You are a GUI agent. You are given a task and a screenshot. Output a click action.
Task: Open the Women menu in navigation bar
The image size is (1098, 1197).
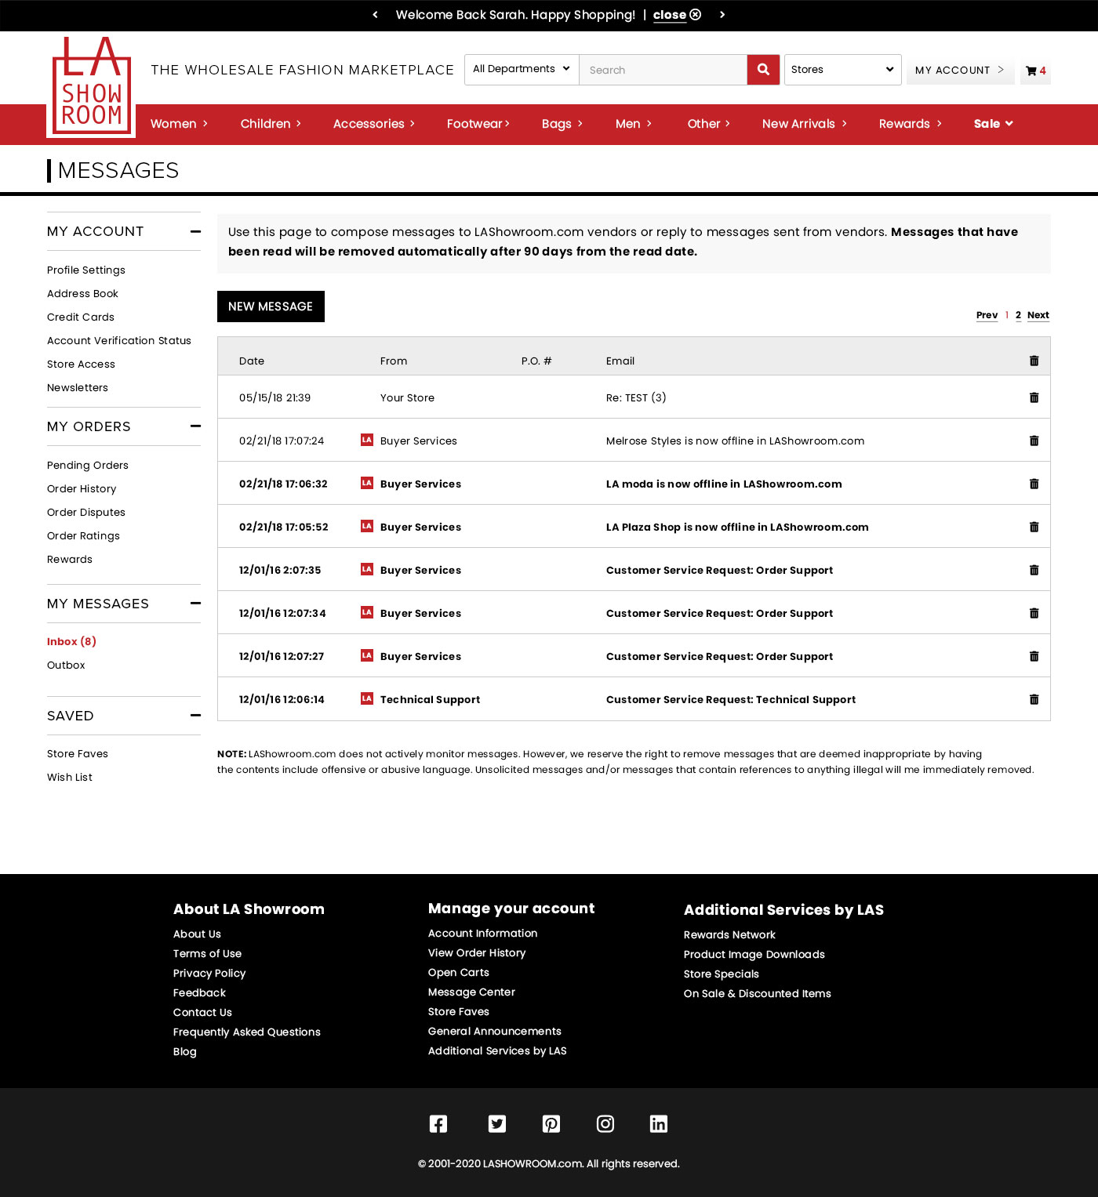[x=179, y=124]
